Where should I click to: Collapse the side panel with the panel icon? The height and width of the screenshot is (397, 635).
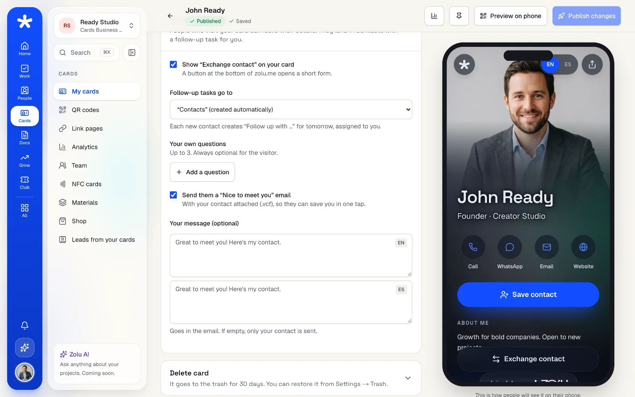tap(132, 52)
